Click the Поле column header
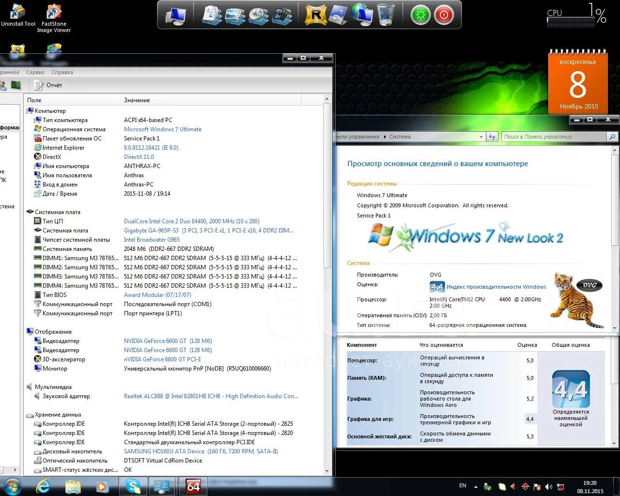 tap(72, 100)
